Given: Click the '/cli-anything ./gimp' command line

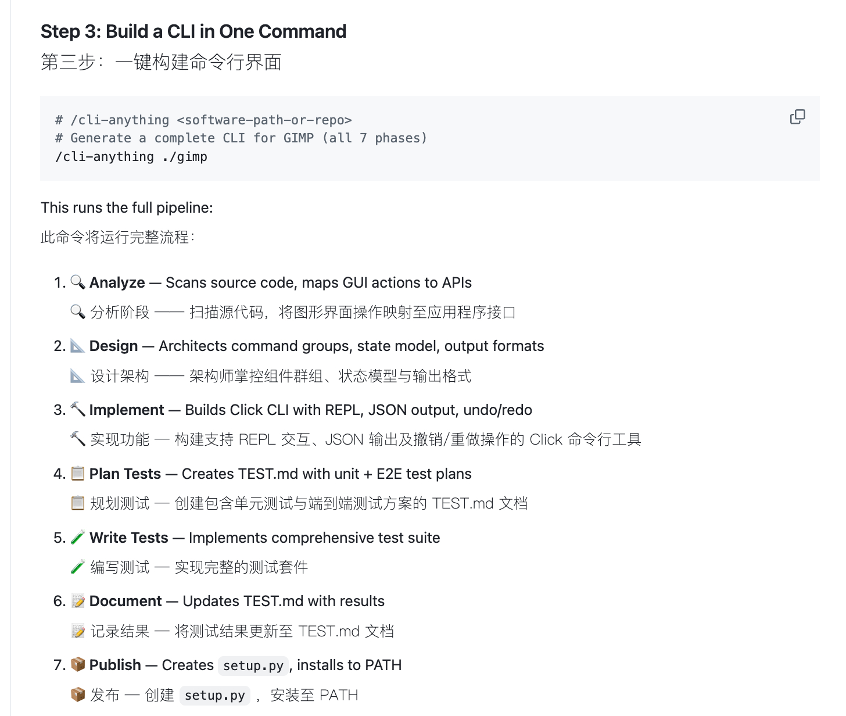Looking at the screenshot, I should (131, 156).
